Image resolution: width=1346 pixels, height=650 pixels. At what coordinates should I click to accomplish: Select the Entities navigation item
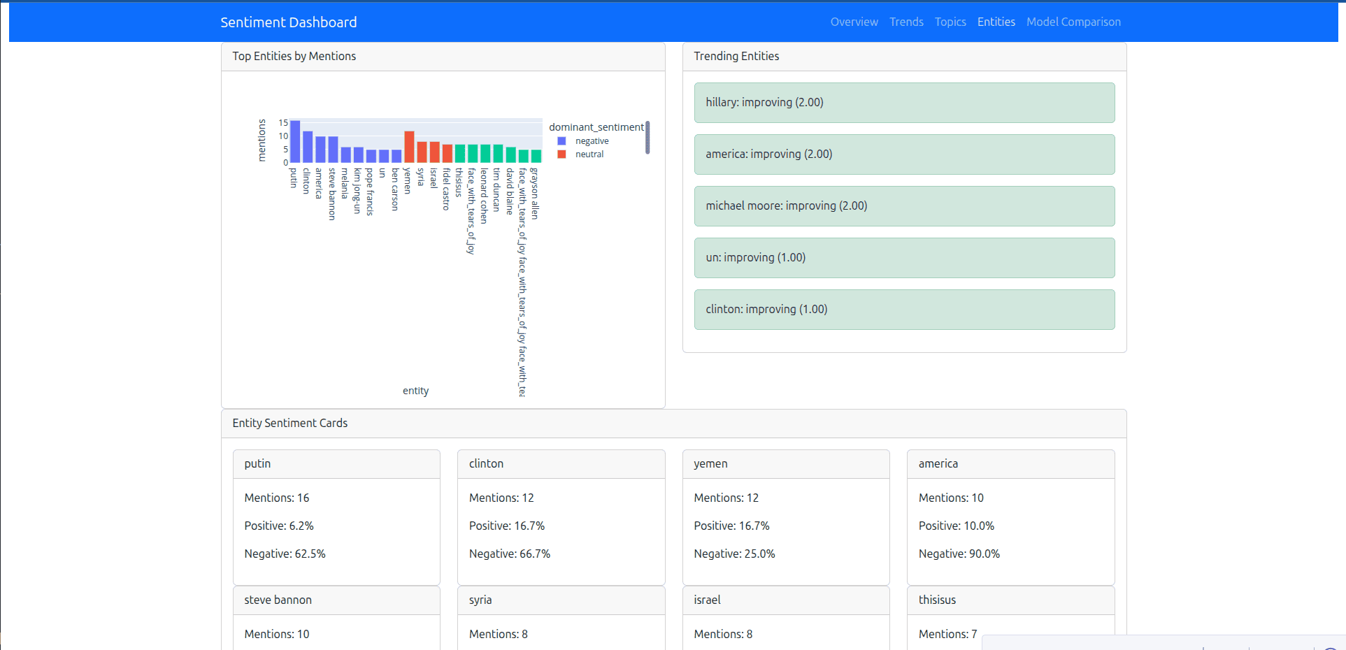996,22
